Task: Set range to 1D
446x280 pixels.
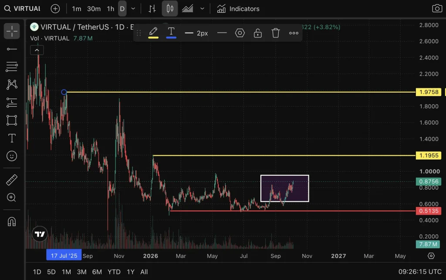Action: tap(37, 272)
